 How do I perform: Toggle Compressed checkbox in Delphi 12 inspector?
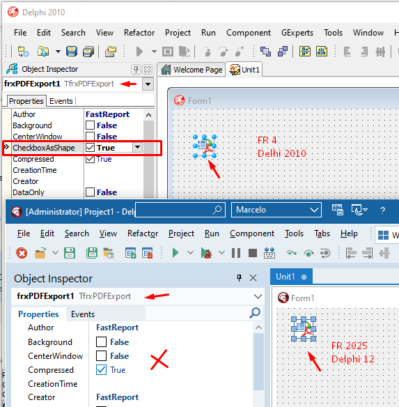click(x=101, y=370)
